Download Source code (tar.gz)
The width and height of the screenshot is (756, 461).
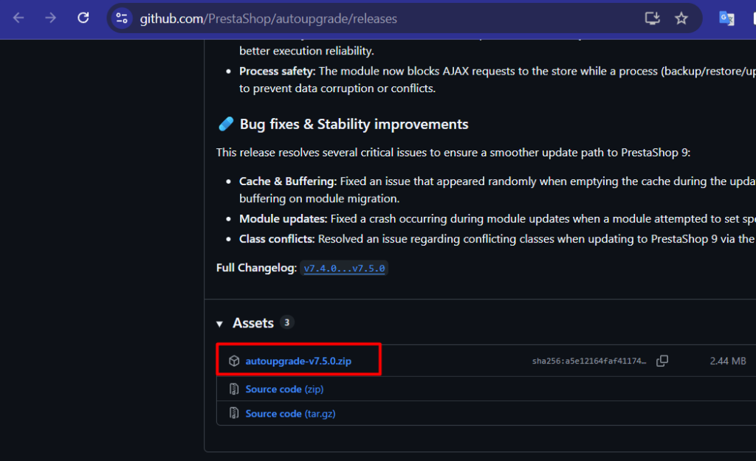point(290,414)
